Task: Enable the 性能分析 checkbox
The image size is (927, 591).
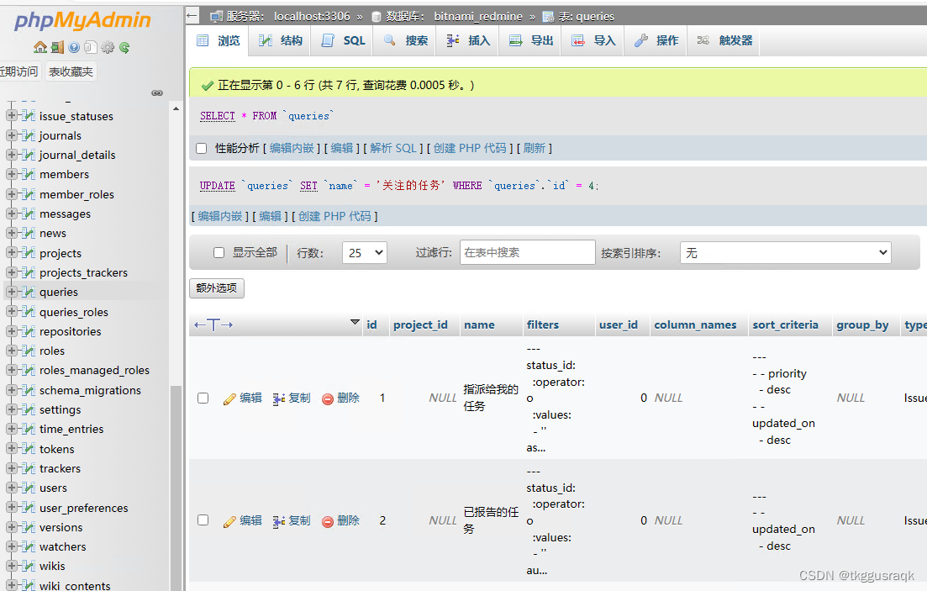Action: click(202, 146)
